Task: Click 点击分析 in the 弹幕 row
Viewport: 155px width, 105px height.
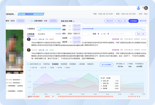Action: click(x=77, y=29)
